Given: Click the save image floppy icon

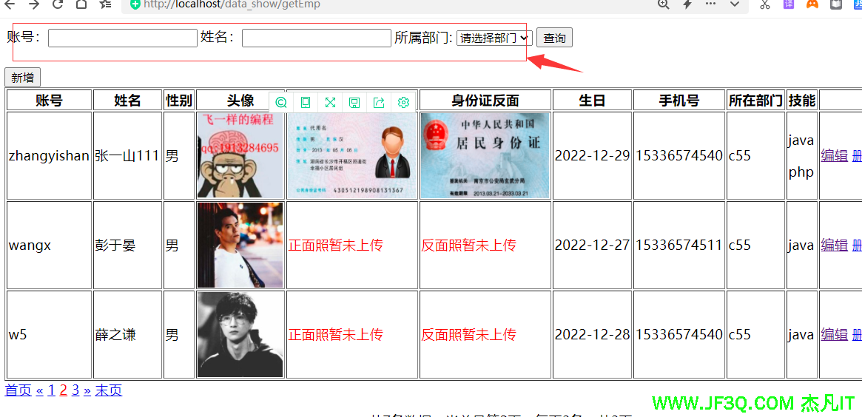Looking at the screenshot, I should 354,102.
